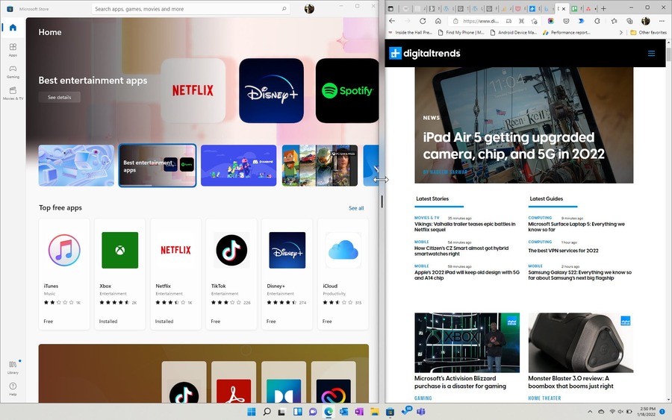Screen dimensions: 672x420
Task: Open Edge Settings and more menu
Action: point(662,21)
